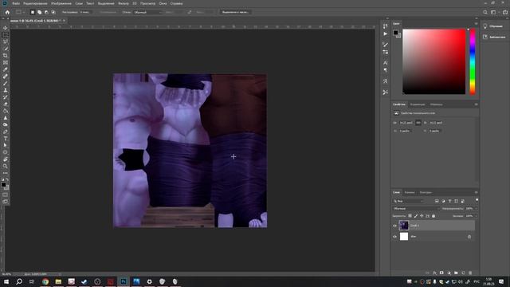
Task: Open the Редактирование menu
Action: (35, 3)
